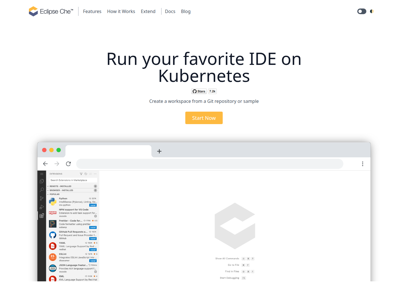Screen dimensions: 408x306
Task: Click the forward arrow in mock browser
Action: tap(57, 164)
